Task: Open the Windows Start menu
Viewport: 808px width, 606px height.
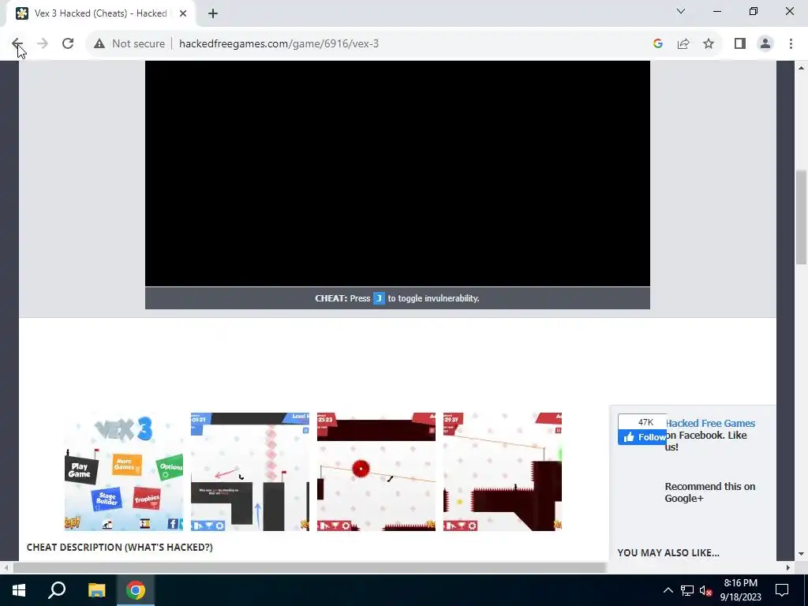Action: (x=19, y=590)
